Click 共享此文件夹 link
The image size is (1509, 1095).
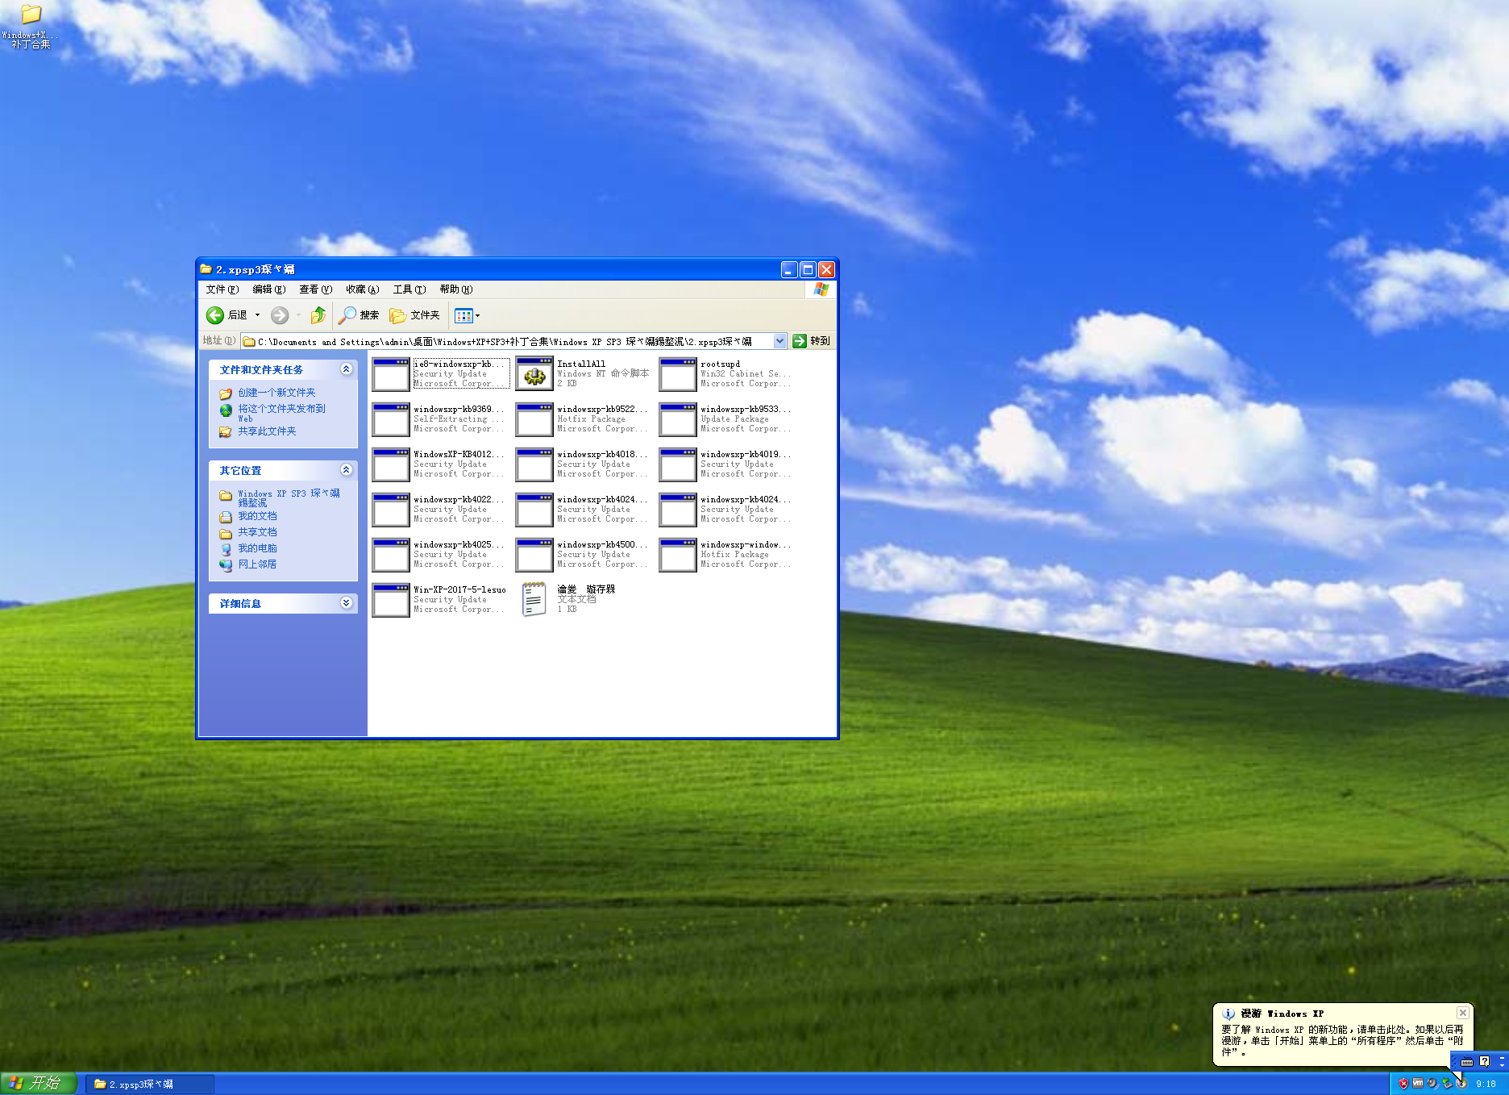pos(267,431)
